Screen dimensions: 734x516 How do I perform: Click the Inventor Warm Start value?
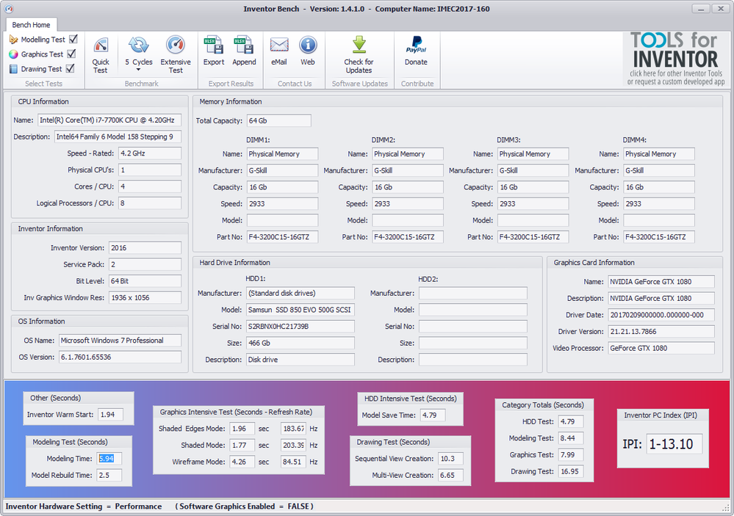tap(110, 415)
